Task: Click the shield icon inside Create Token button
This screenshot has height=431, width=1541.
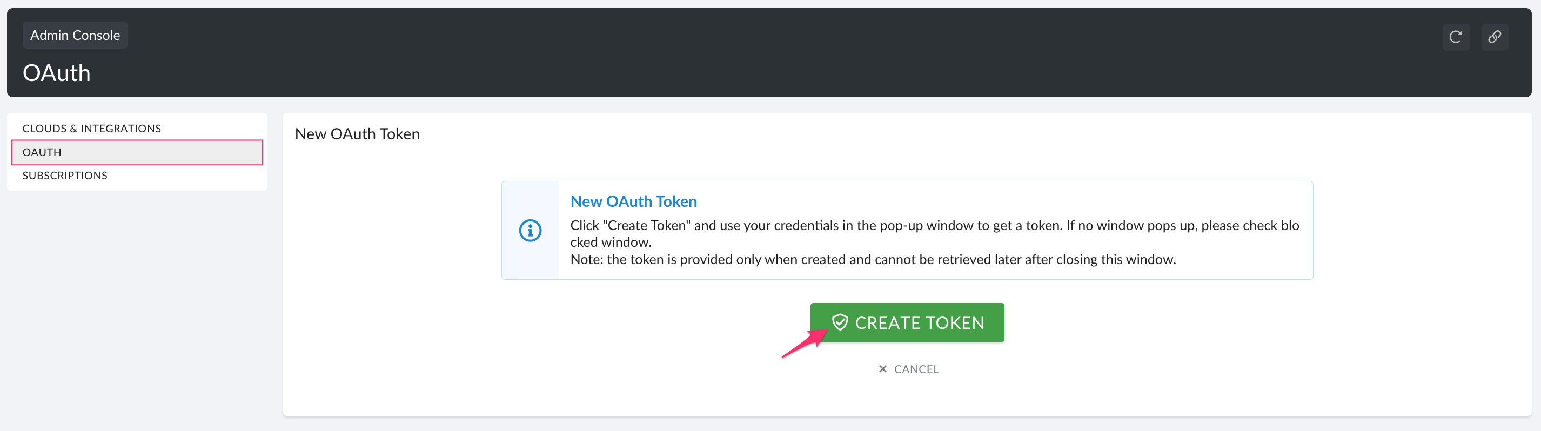Action: [x=840, y=323]
